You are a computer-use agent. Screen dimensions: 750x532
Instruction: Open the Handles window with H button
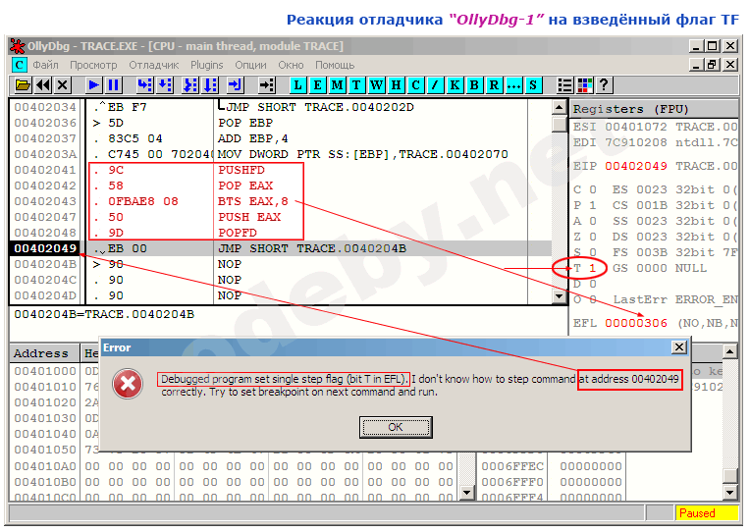[x=396, y=85]
